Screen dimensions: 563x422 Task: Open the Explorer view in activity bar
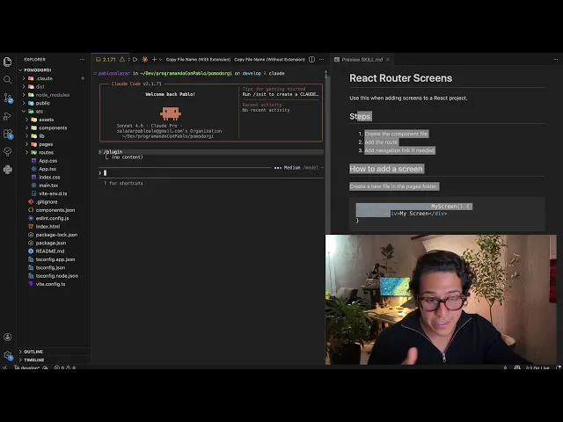[x=8, y=62]
